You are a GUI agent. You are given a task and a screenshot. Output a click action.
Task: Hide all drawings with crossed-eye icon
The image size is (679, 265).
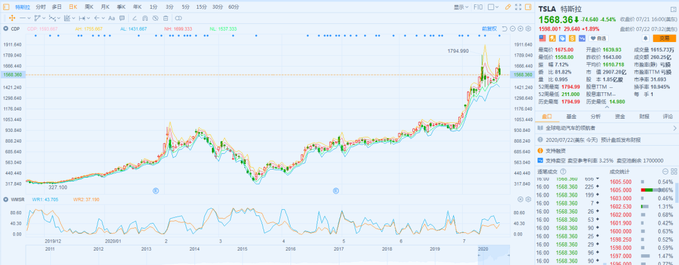[155, 18]
